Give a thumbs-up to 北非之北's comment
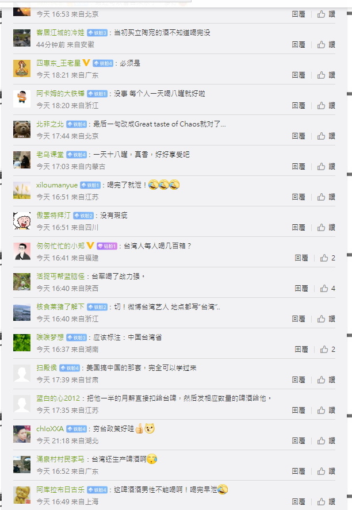 tap(326, 136)
